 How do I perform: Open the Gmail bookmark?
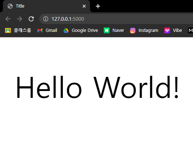pos(47,30)
